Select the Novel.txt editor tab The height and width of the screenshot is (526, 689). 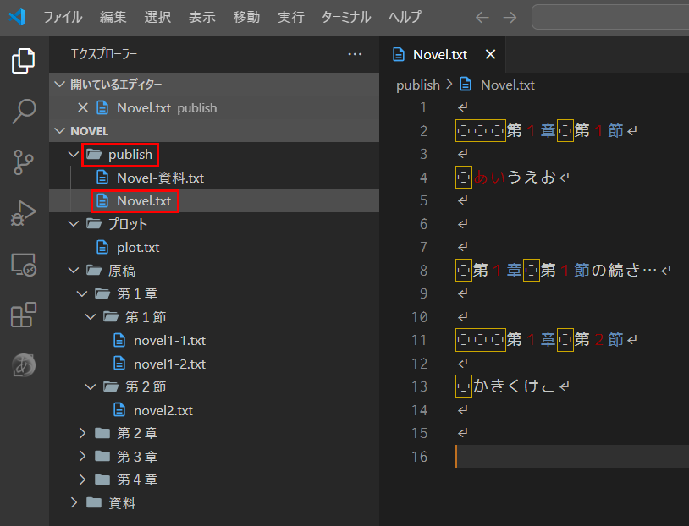tap(442, 54)
